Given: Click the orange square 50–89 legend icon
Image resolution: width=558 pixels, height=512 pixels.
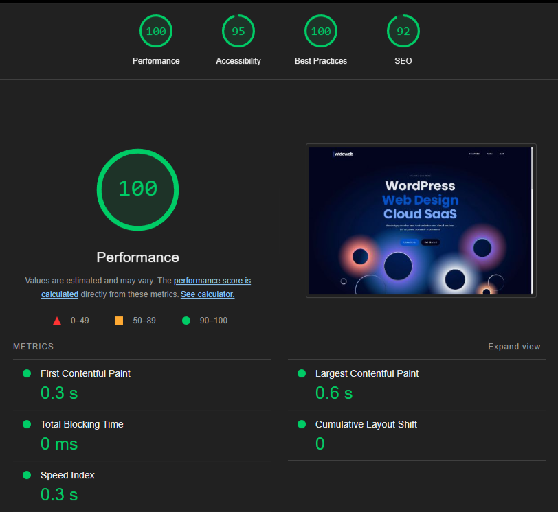Looking at the screenshot, I should tap(119, 321).
